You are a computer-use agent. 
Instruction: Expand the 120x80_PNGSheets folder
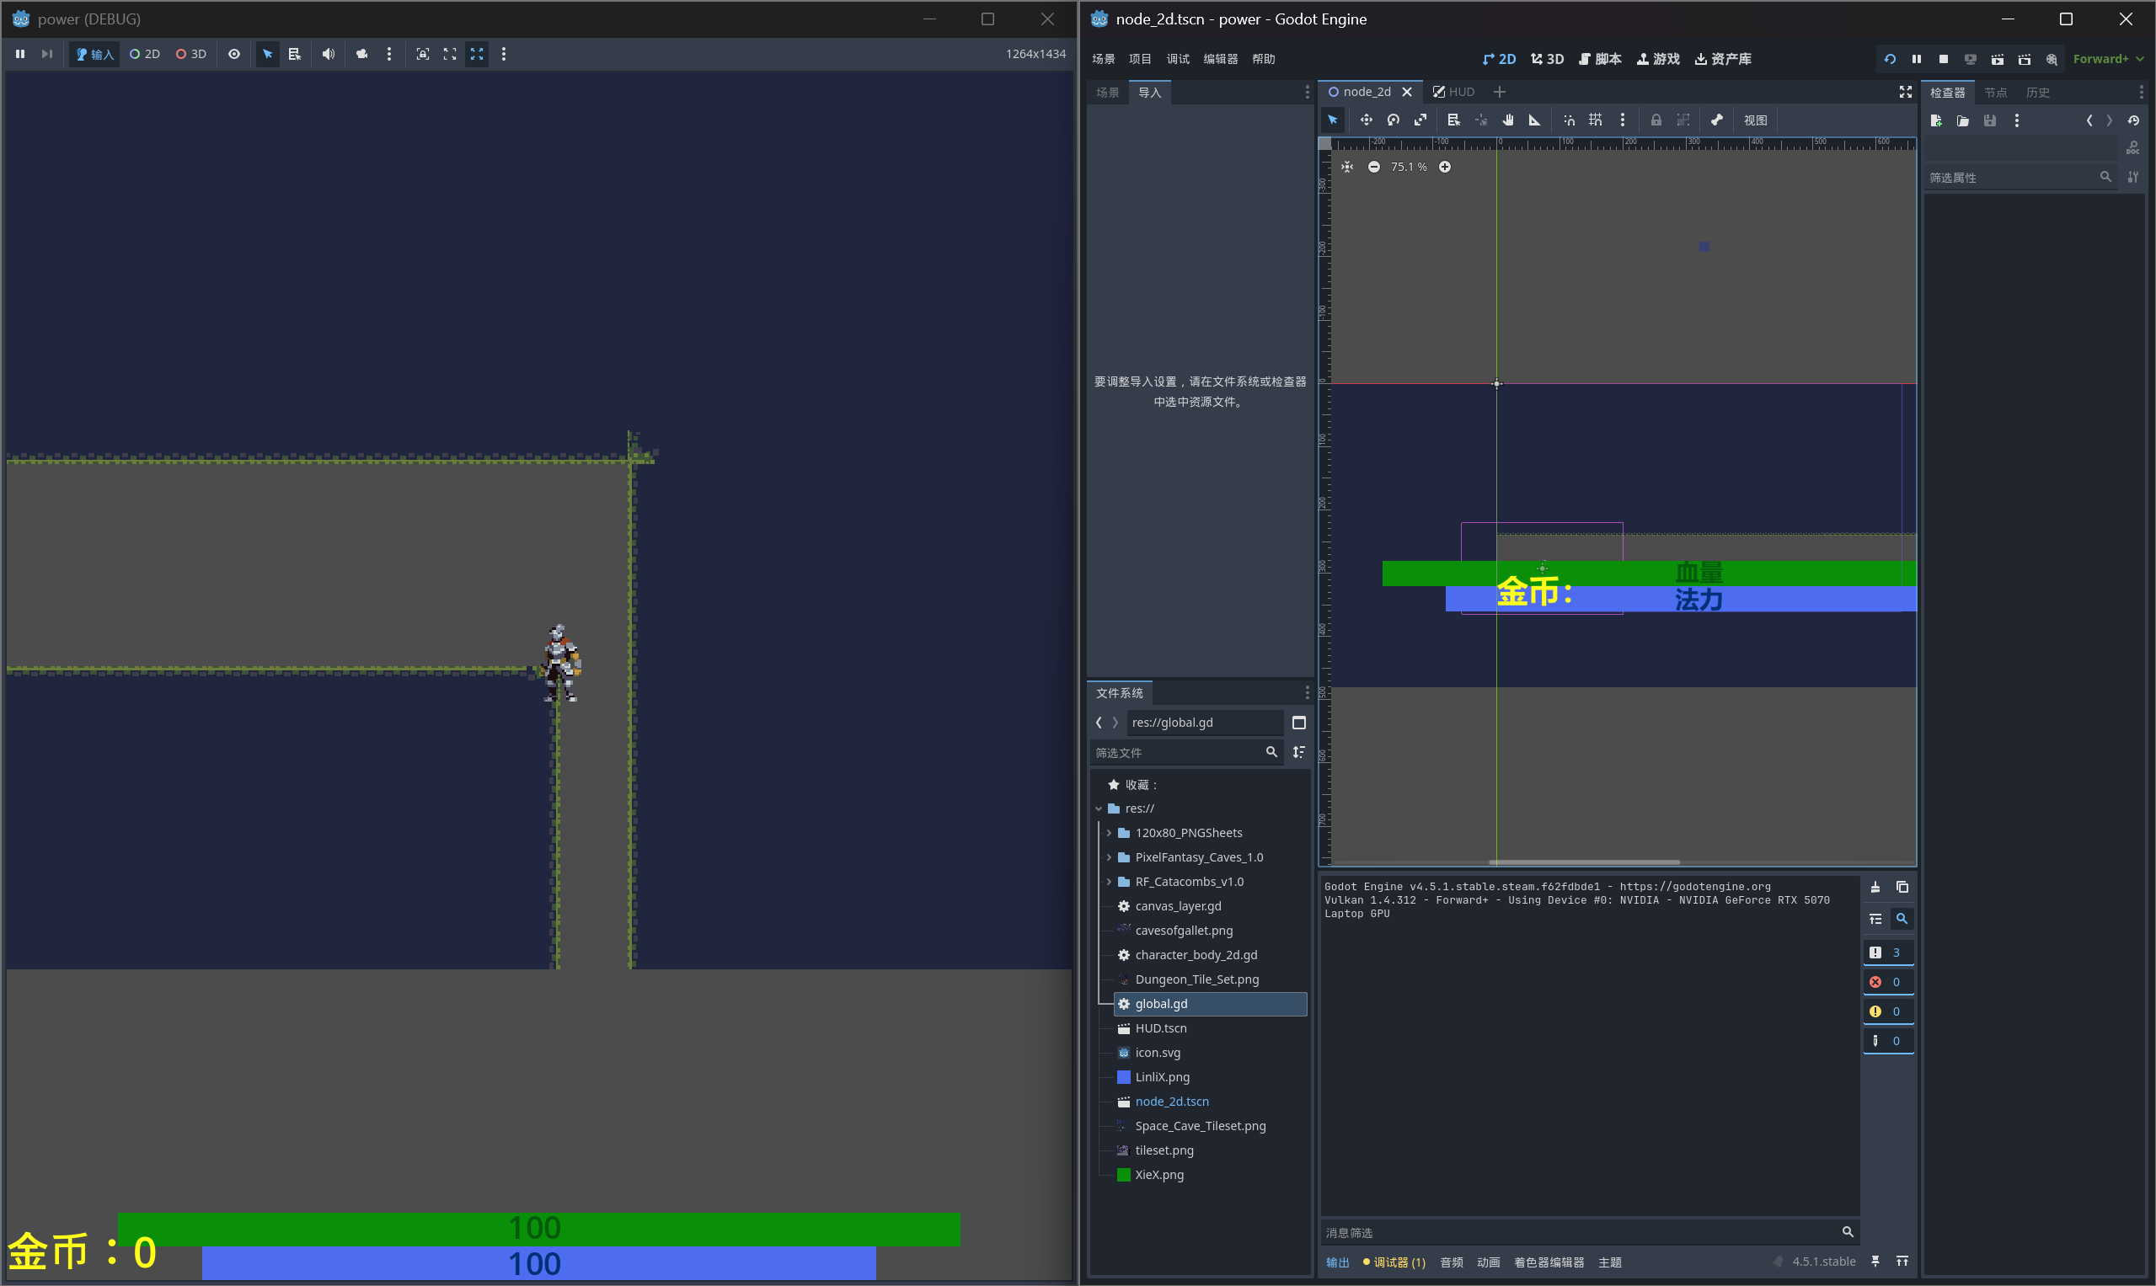point(1109,833)
